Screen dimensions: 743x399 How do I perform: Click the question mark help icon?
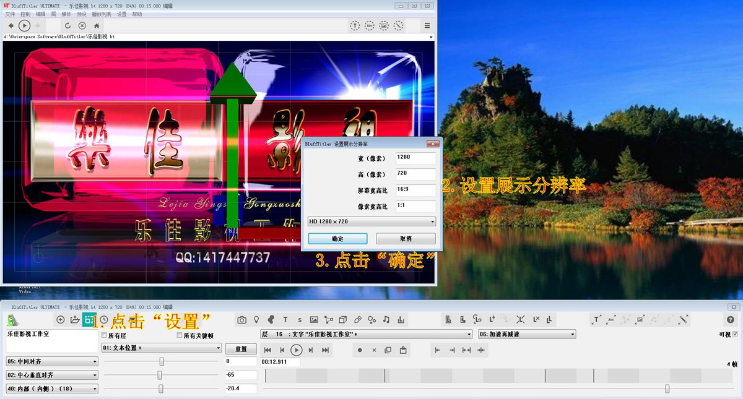(x=731, y=319)
